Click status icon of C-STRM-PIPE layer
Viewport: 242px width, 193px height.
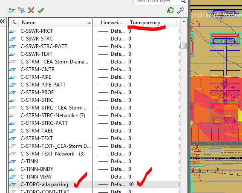[x=12, y=77]
